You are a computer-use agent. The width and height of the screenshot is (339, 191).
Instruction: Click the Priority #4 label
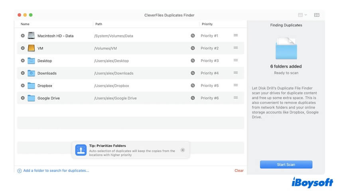(209, 73)
